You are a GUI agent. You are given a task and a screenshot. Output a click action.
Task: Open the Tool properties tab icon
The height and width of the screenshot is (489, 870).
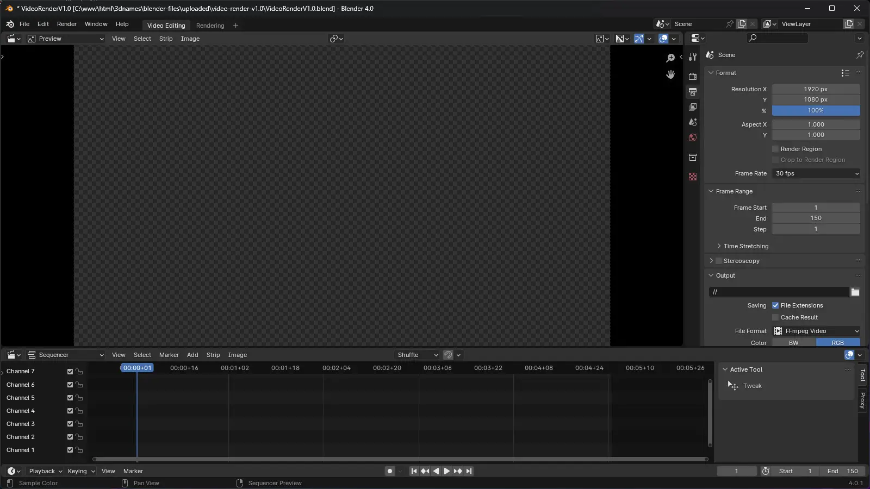[x=693, y=57]
